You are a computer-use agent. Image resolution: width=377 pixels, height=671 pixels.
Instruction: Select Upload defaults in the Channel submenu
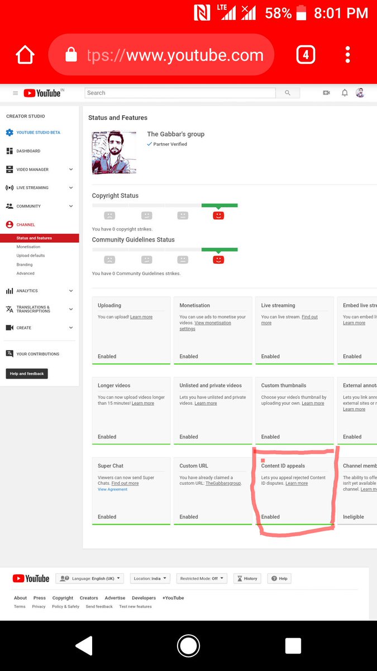pyautogui.click(x=31, y=256)
